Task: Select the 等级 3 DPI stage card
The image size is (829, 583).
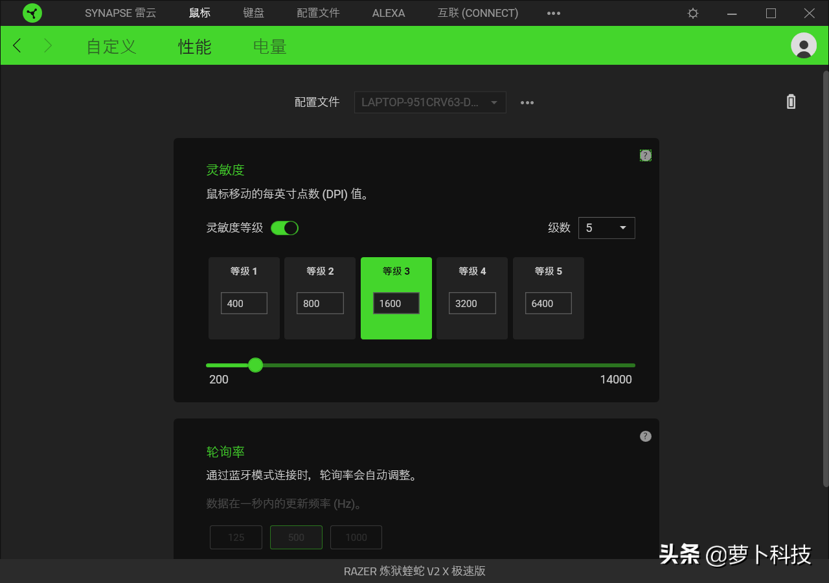Action: point(396,298)
